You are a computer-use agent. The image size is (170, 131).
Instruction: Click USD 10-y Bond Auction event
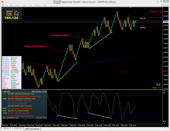[x=20, y=111]
